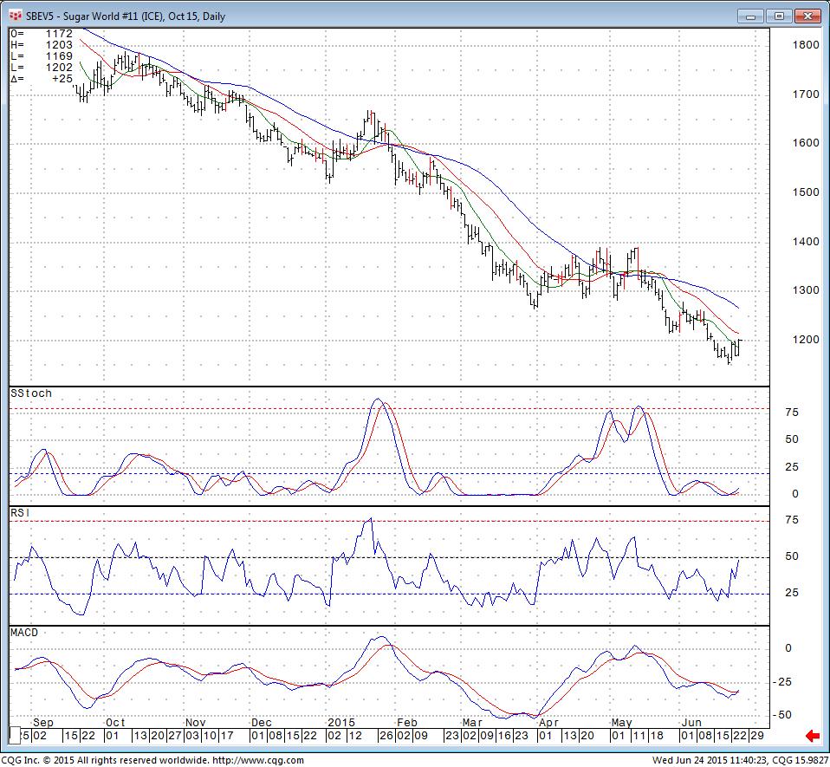Click the 1800 price scale label
830x767 pixels.
pyautogui.click(x=806, y=45)
